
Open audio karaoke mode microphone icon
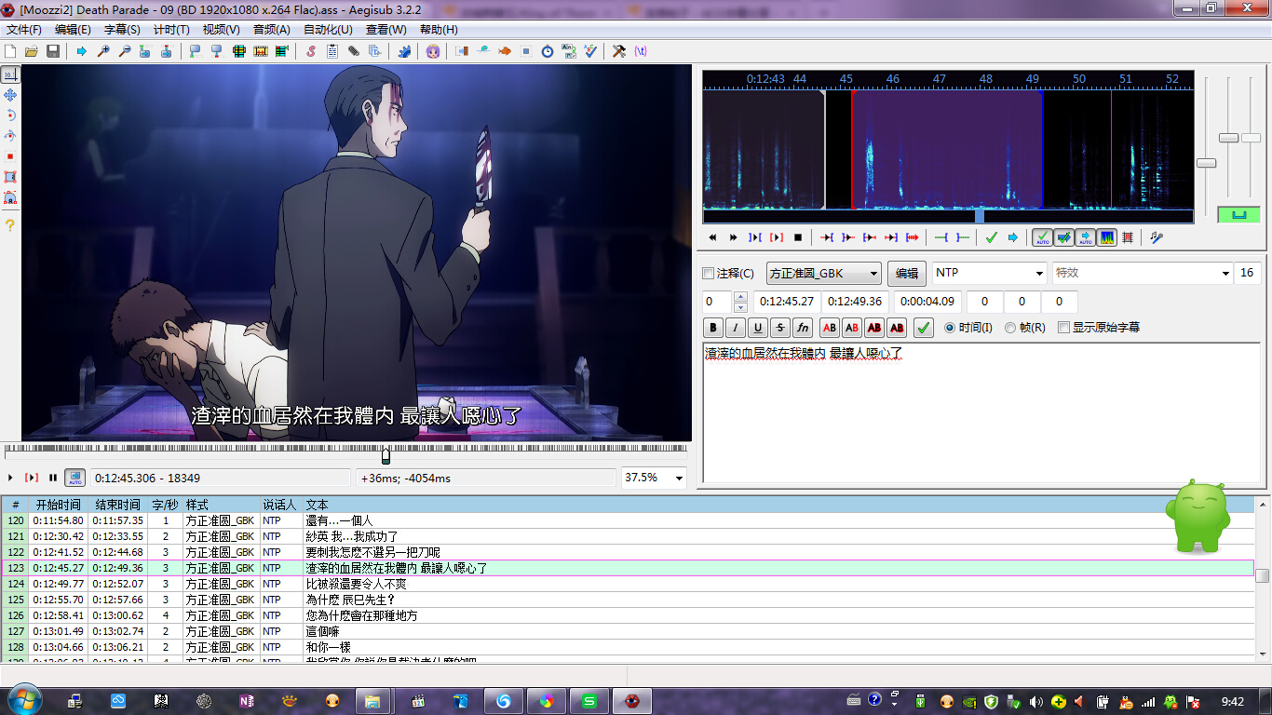1157,237
